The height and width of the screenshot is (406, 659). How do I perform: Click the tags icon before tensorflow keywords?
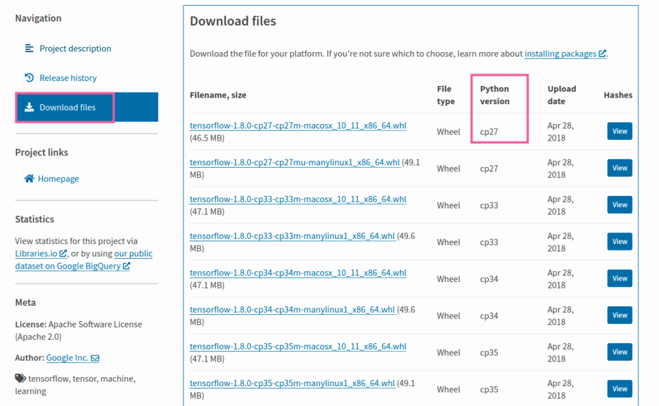tap(21, 378)
